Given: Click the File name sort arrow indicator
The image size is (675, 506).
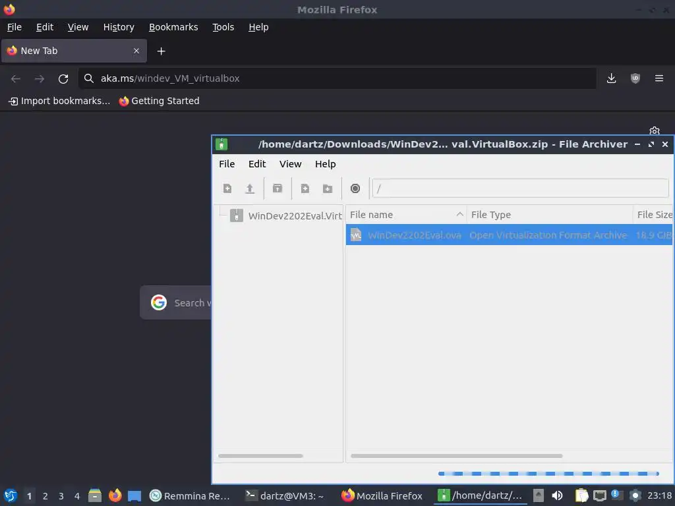Looking at the screenshot, I should [x=459, y=214].
